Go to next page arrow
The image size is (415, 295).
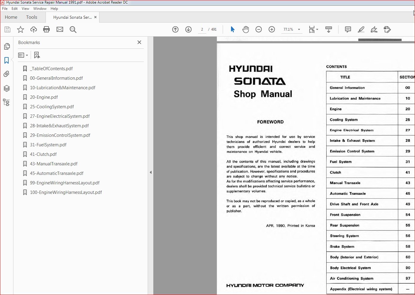click(188, 29)
